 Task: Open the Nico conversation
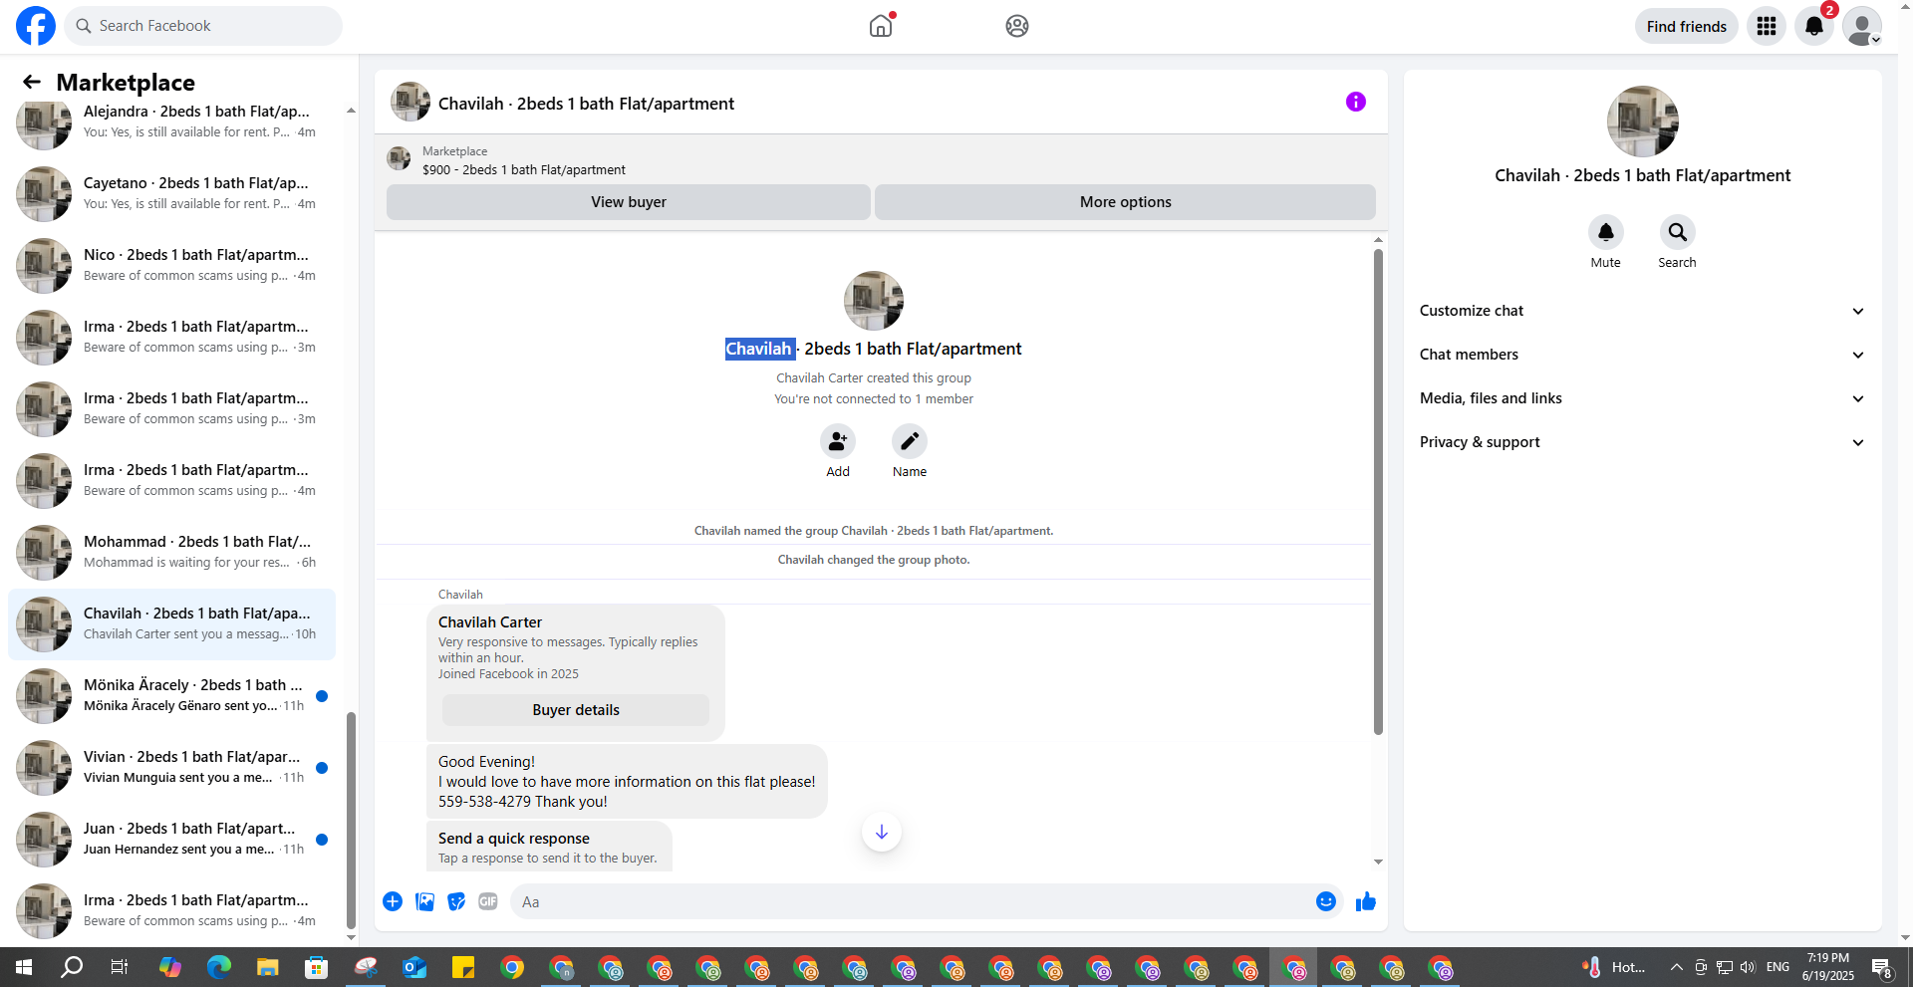pos(171,265)
